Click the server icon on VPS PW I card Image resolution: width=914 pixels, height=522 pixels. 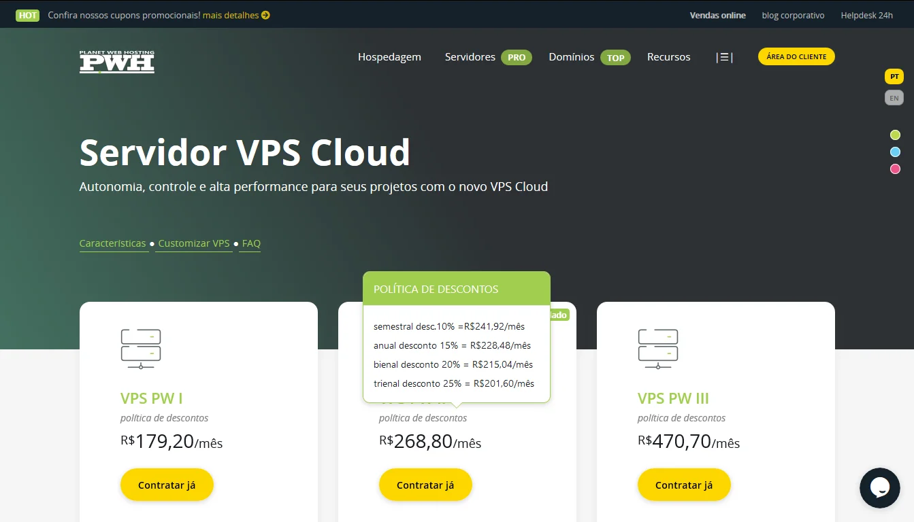(141, 349)
